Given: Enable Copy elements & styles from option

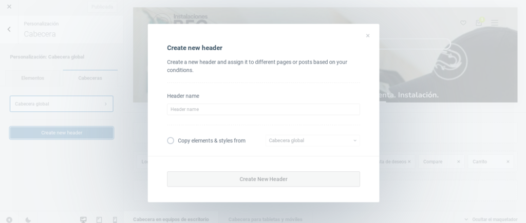Looking at the screenshot, I should [x=171, y=140].
